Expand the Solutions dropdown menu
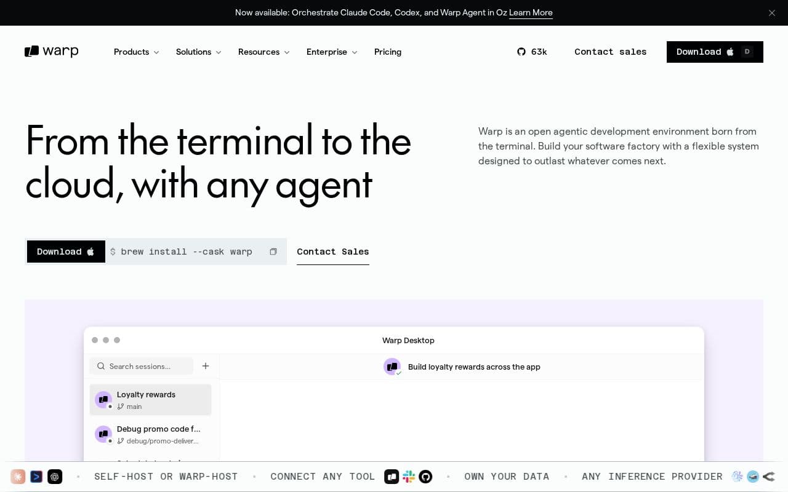This screenshot has width=788, height=492. tap(199, 52)
